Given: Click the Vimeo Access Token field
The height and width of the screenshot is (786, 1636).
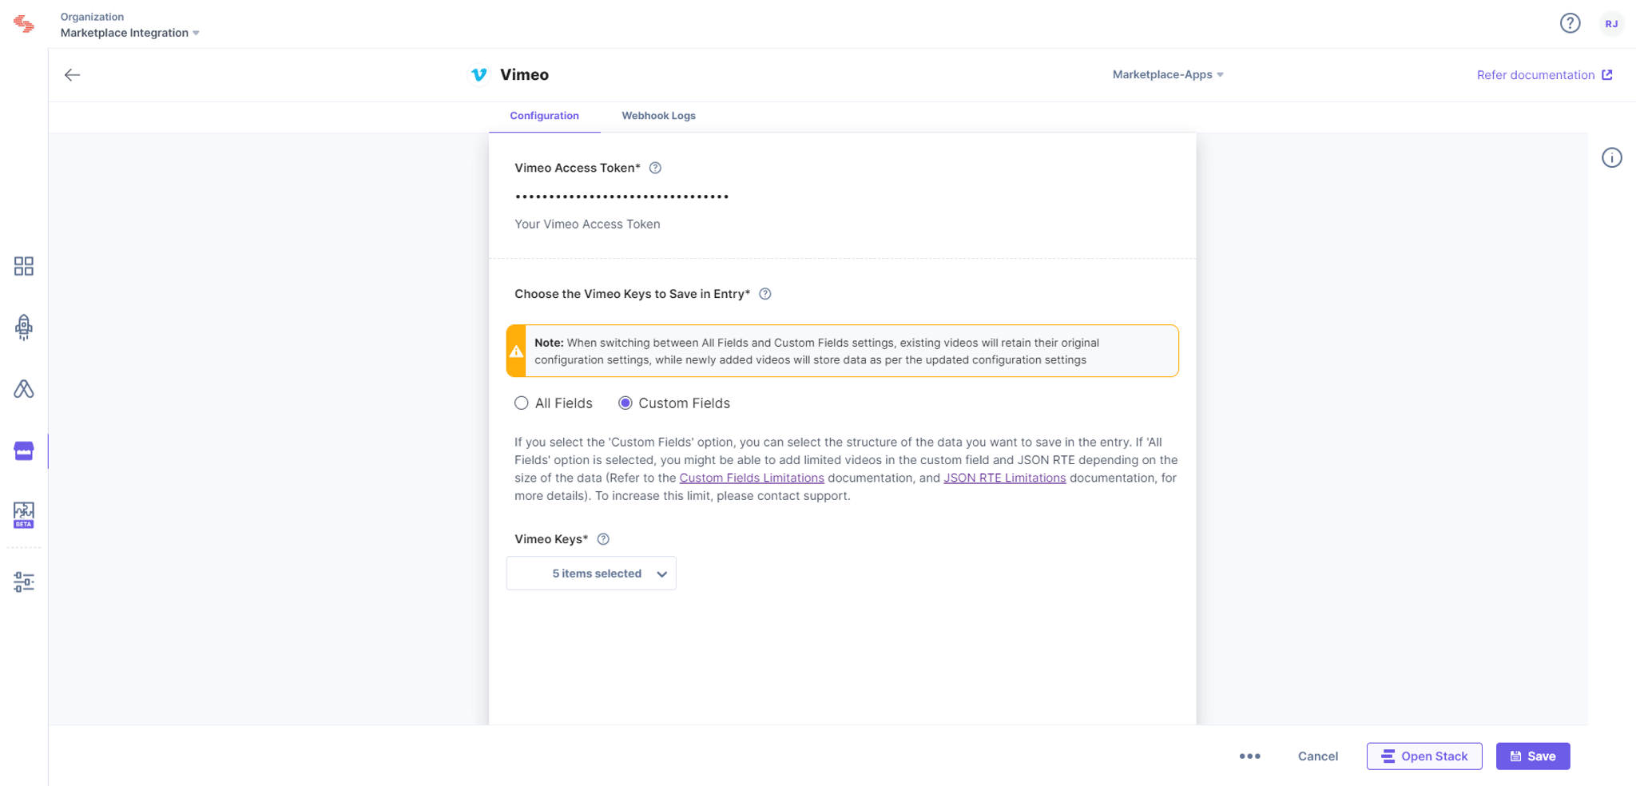Looking at the screenshot, I should [x=842, y=196].
